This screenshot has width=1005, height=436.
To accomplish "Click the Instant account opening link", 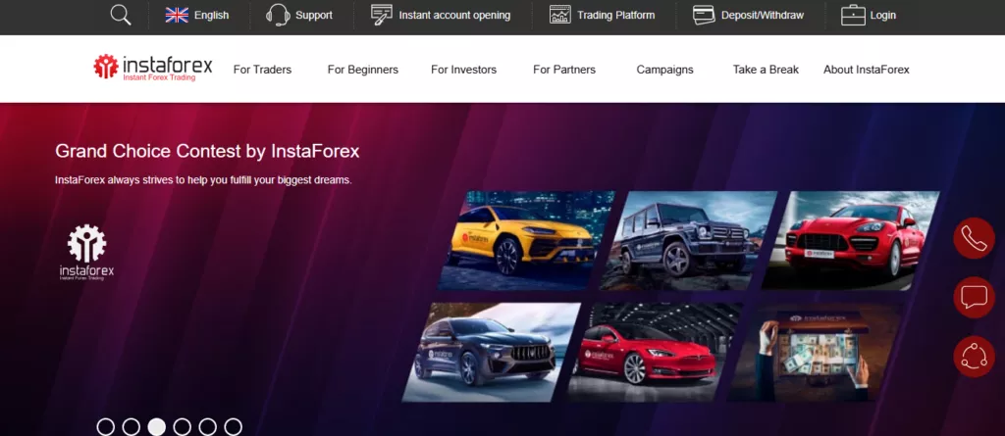I will tap(454, 16).
